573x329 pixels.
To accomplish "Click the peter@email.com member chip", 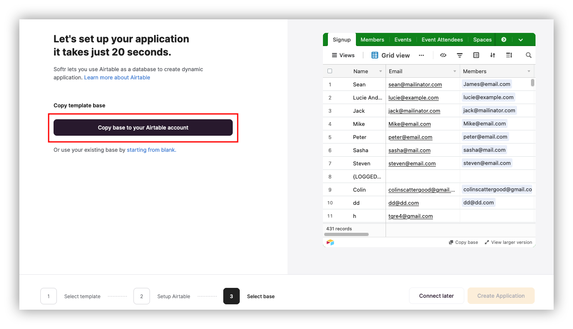I will pos(485,137).
